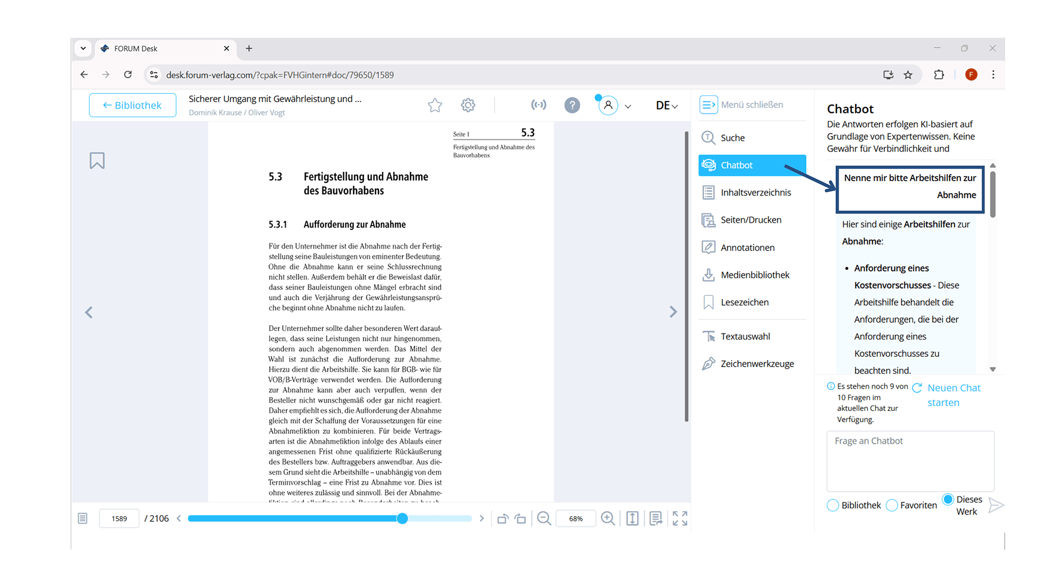Zoom in with the plus magnifier
This screenshot has width=1037, height=583.
(608, 519)
